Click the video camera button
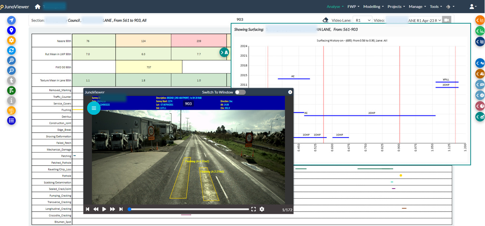 point(447,20)
